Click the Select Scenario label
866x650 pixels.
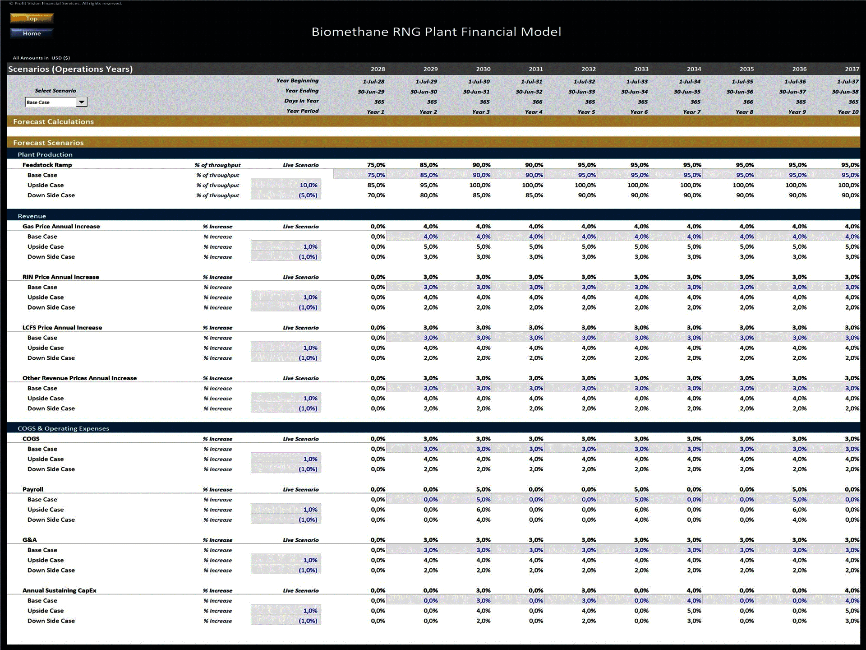(x=55, y=91)
